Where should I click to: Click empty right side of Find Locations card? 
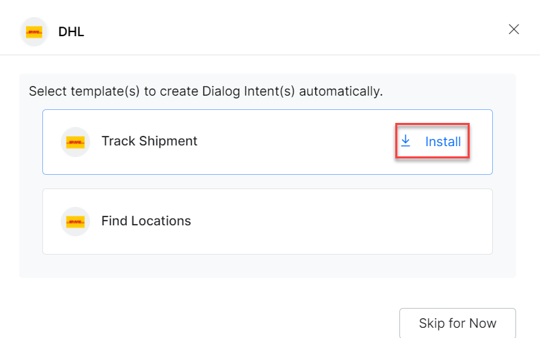click(x=375, y=221)
